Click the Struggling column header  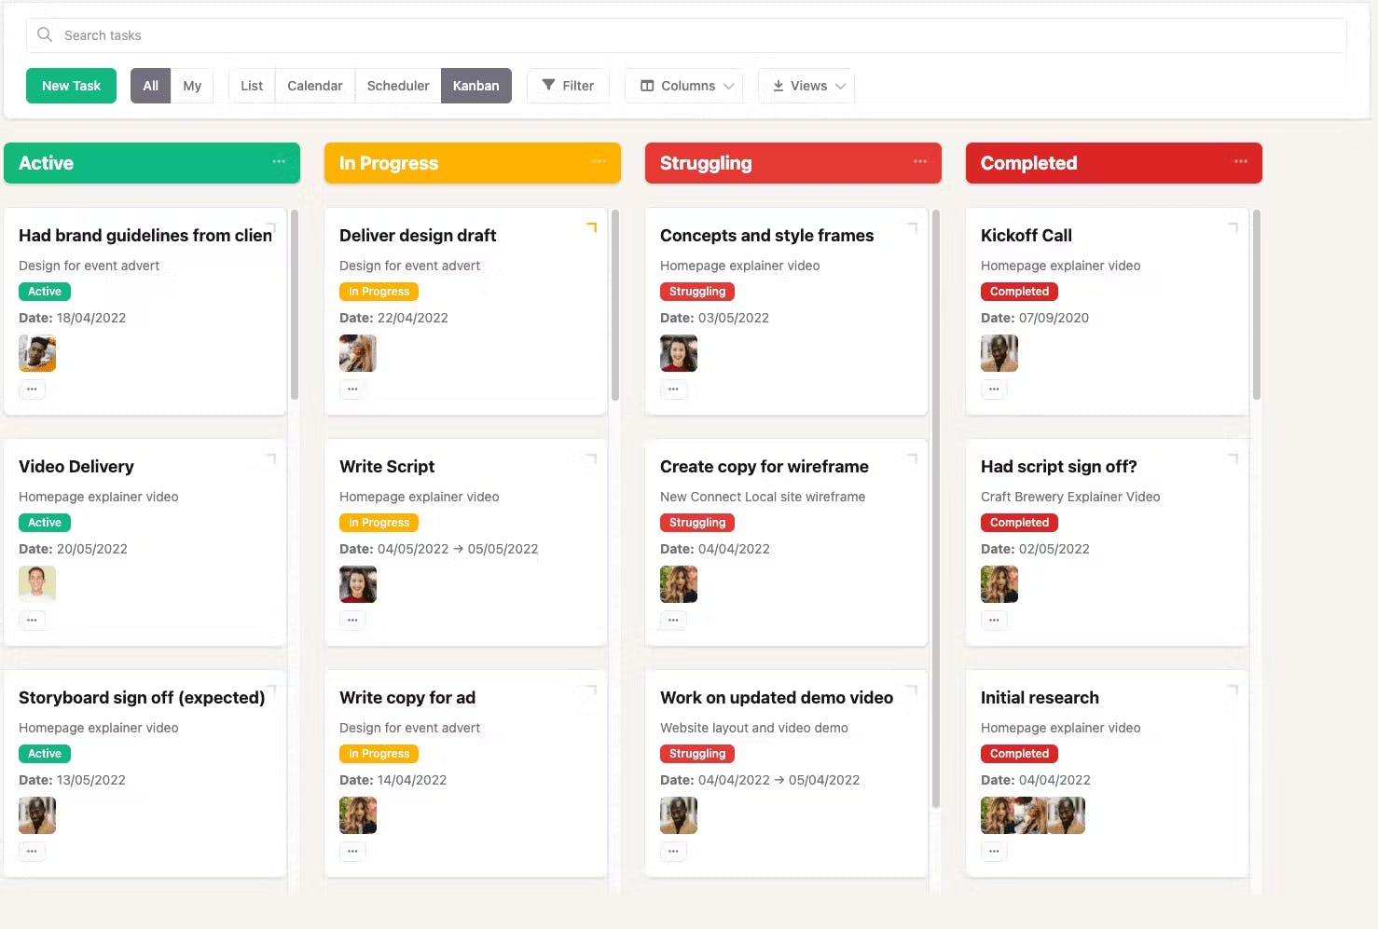click(x=793, y=163)
